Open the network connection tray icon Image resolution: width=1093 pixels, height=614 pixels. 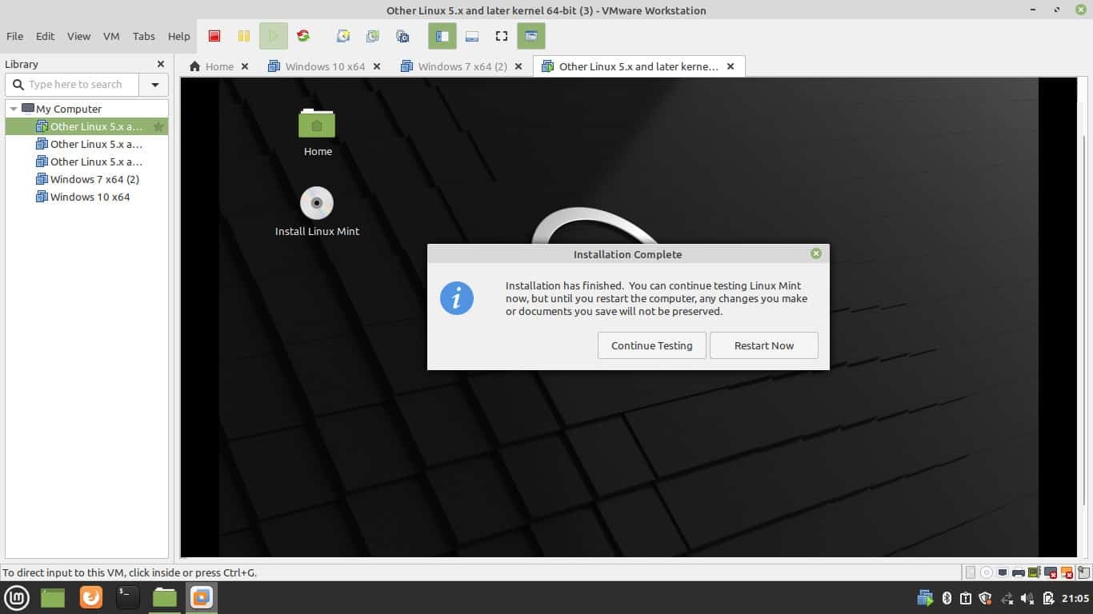click(1007, 598)
